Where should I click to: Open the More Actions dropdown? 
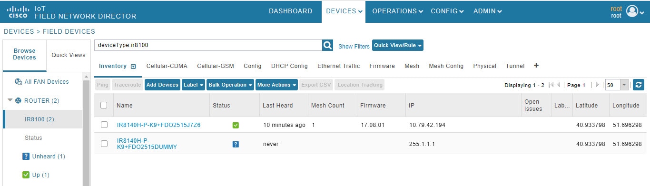pyautogui.click(x=276, y=85)
